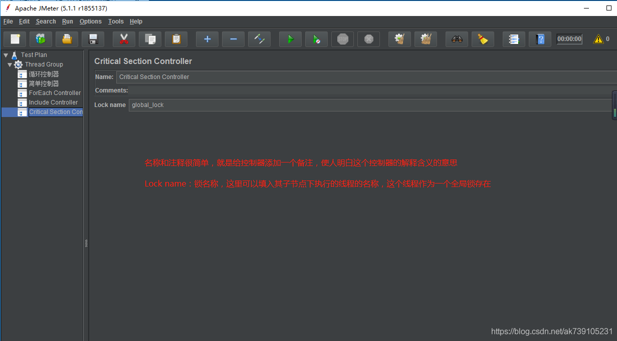Open the Edit menu
Image resolution: width=617 pixels, height=341 pixels.
pyautogui.click(x=25, y=21)
